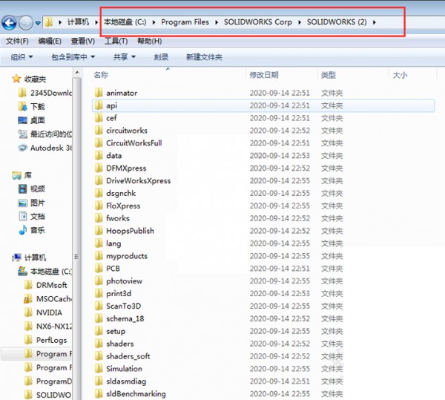Click the navigation pane scroll up arrow
Viewport: 445px width, 400px height.
[77, 73]
